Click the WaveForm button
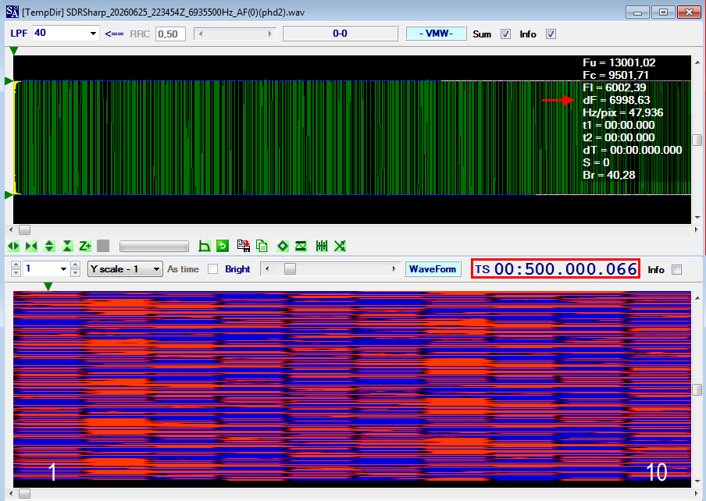 pos(433,269)
